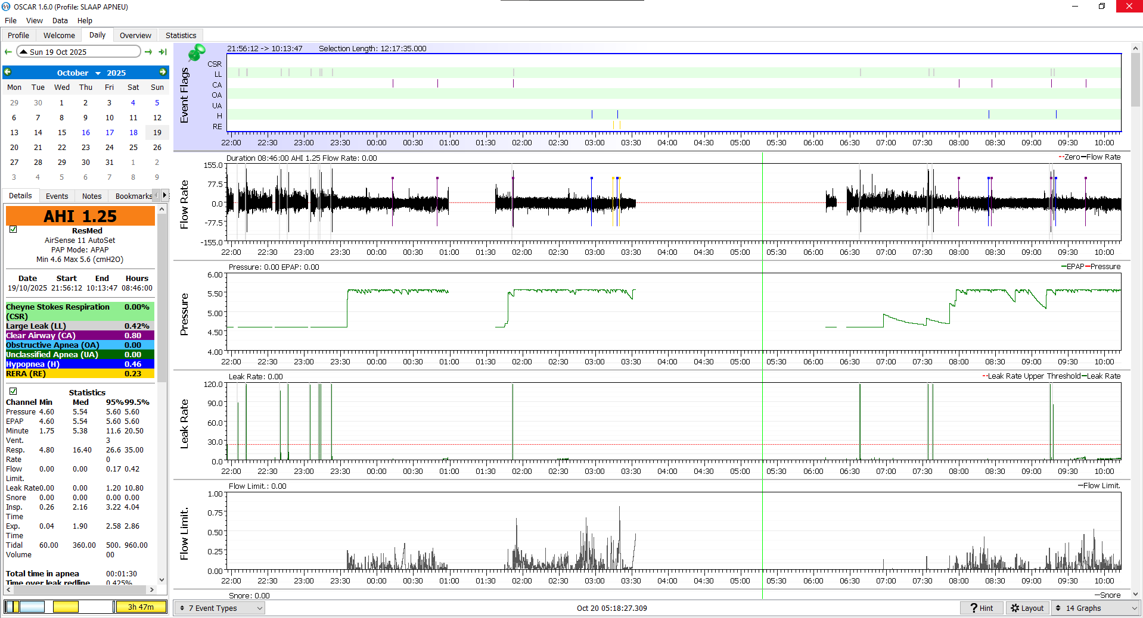The image size is (1143, 618).
Task: Click the Unclassified Apnea (UA) green row
Action: pyautogui.click(x=80, y=354)
